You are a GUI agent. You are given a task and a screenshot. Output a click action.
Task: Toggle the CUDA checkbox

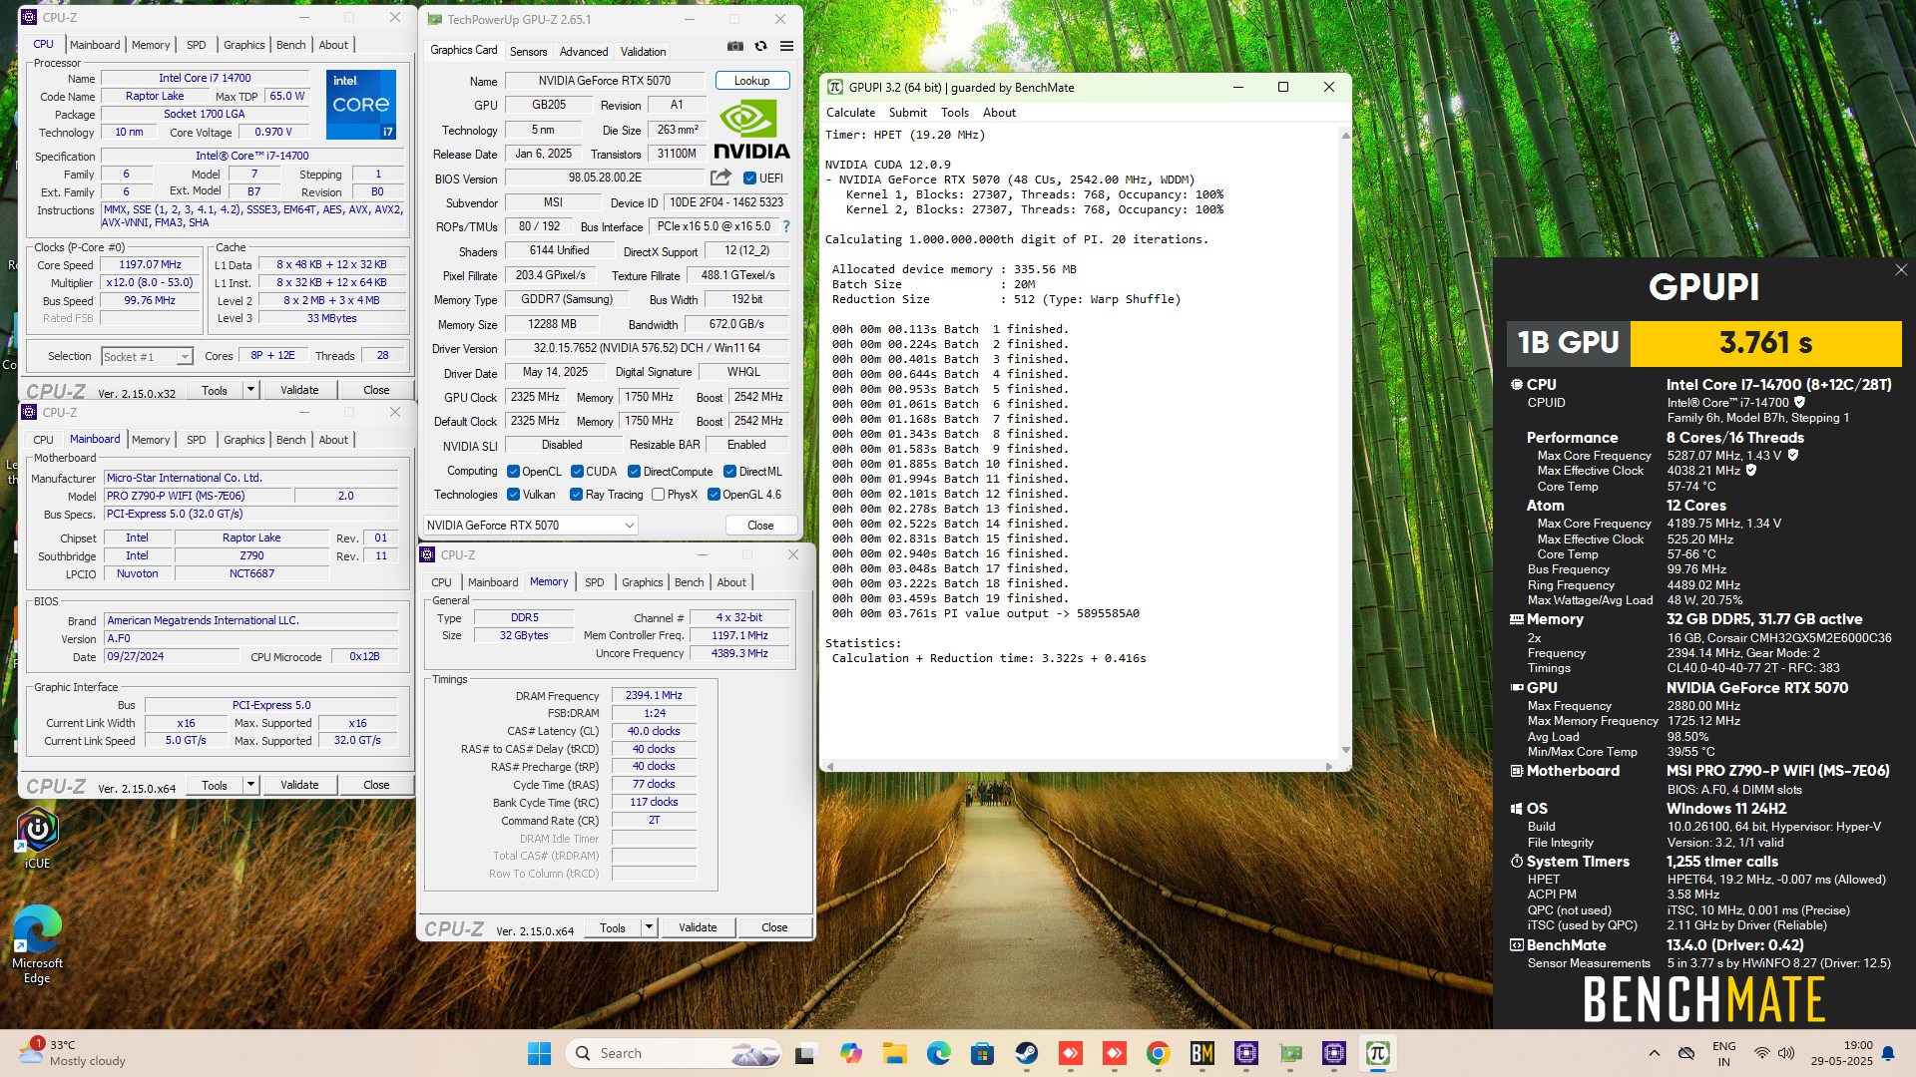(576, 472)
